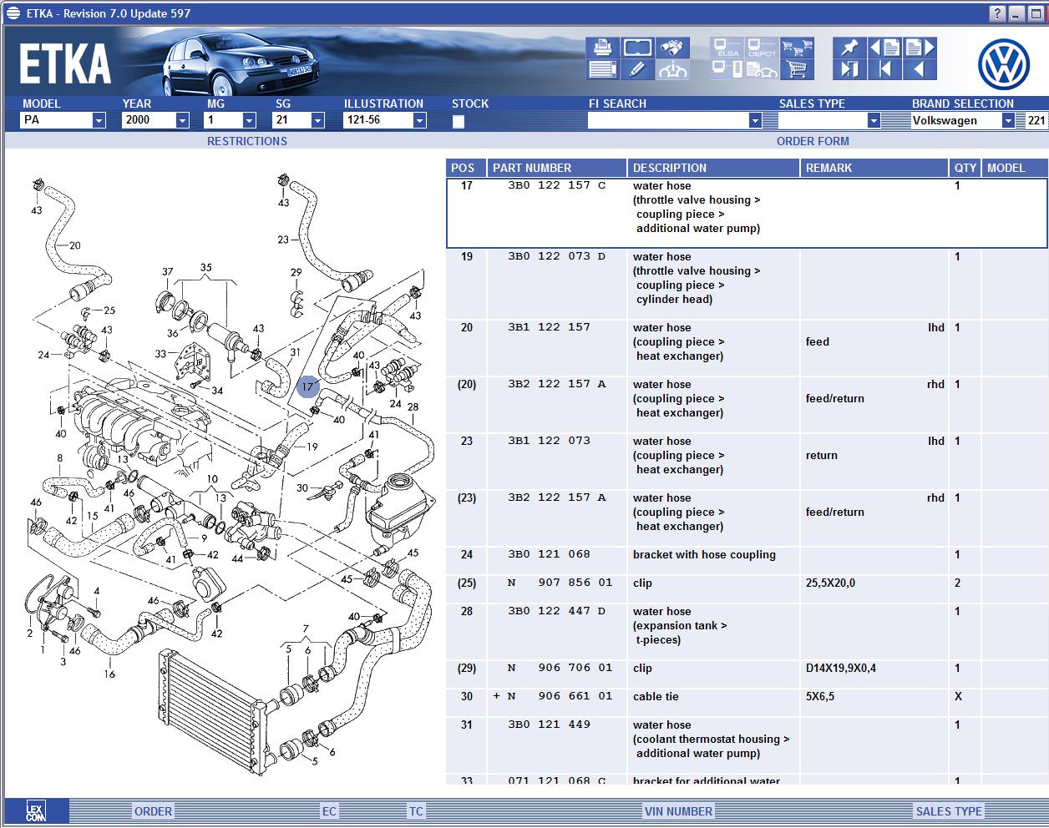Click the binoculars search icon
This screenshot has width=1049, height=828.
click(671, 48)
